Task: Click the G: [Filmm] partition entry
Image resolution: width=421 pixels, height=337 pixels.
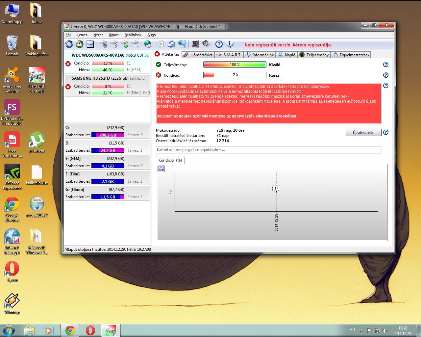Action: pos(107,193)
